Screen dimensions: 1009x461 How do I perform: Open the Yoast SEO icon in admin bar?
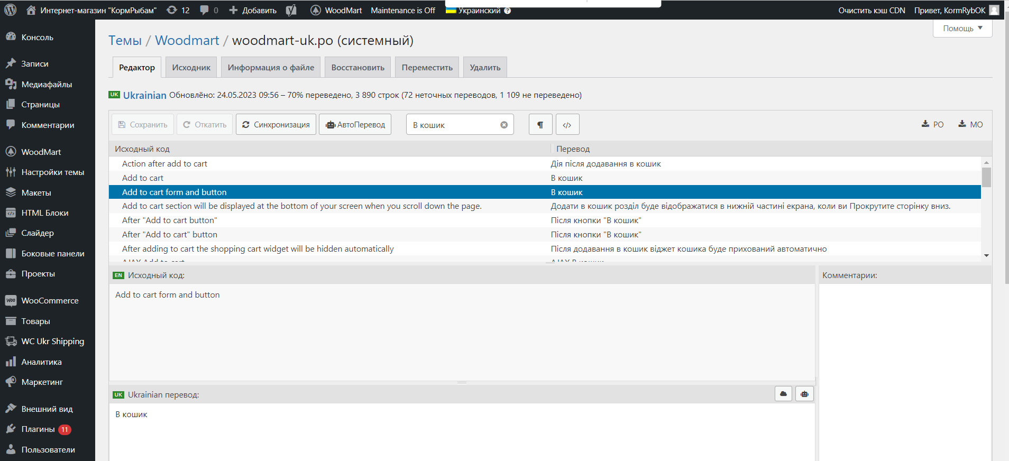pyautogui.click(x=291, y=10)
